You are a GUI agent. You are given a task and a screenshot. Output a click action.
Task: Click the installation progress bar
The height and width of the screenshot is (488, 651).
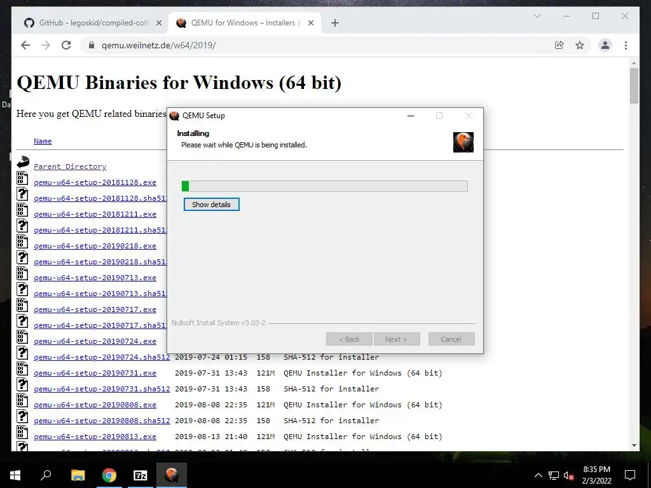coord(325,186)
